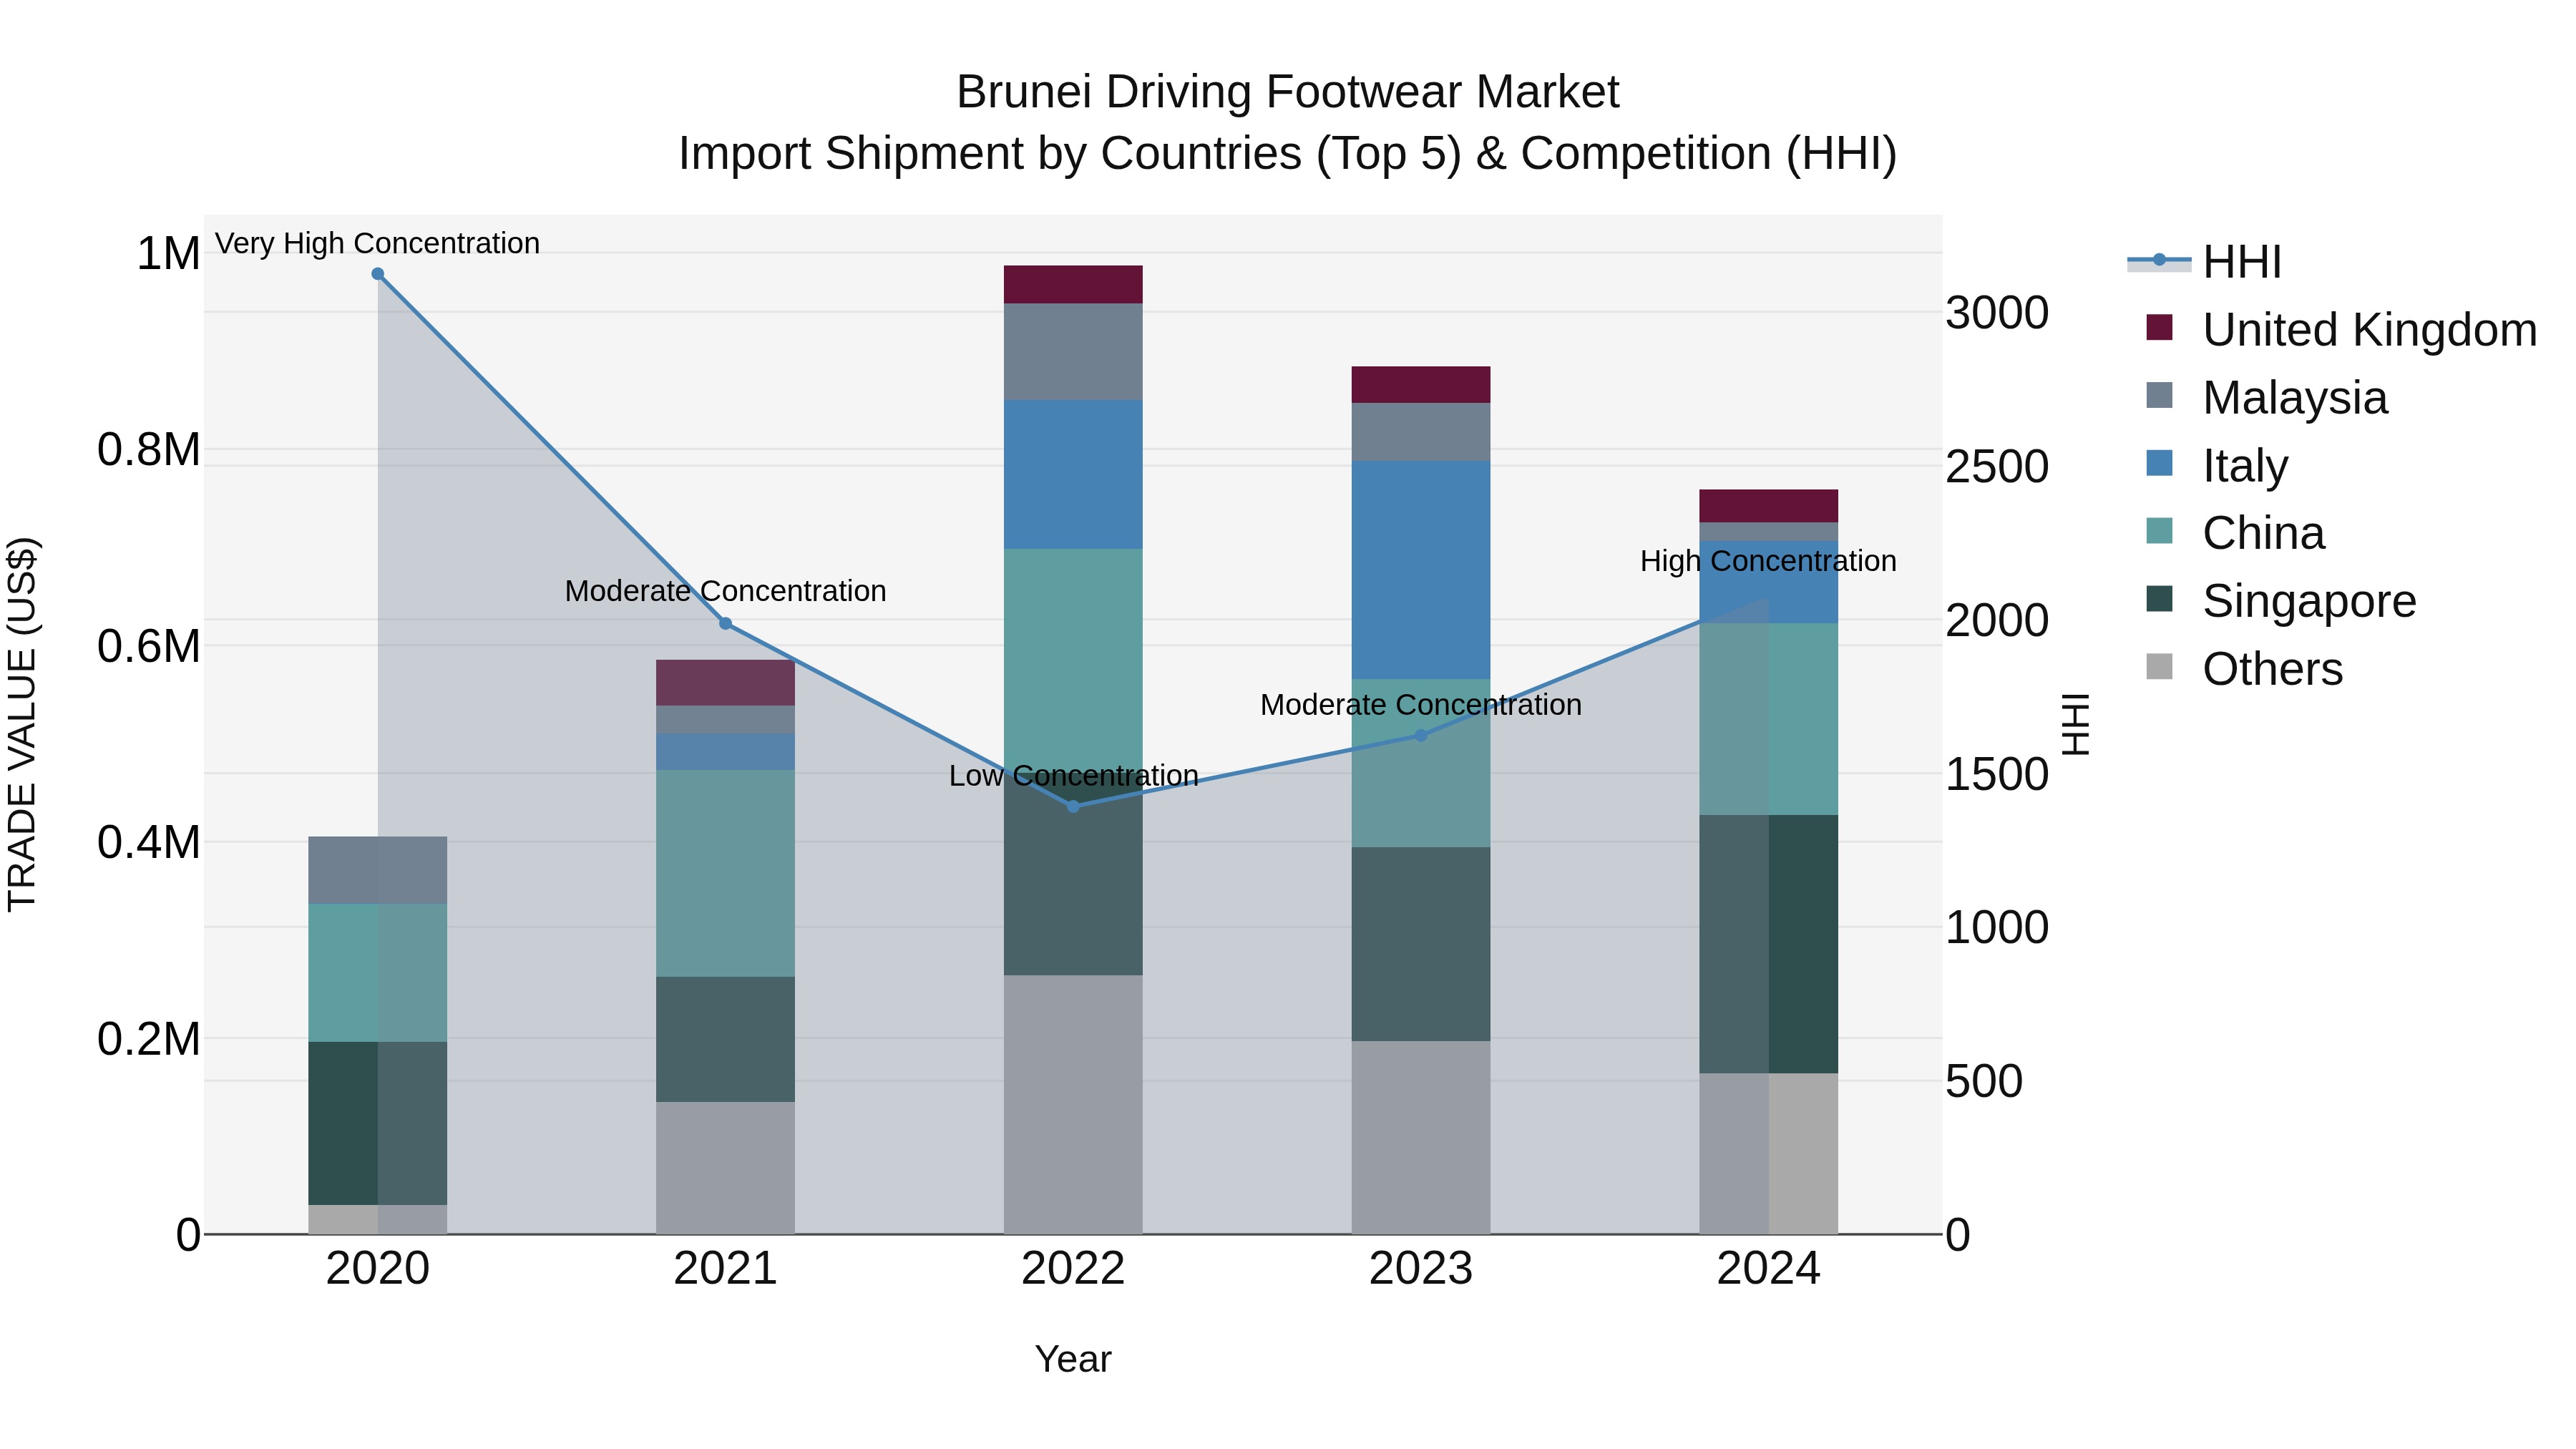Click the 2024 Others bar segment
This screenshot has width=2576, height=1449.
(x=1769, y=1154)
